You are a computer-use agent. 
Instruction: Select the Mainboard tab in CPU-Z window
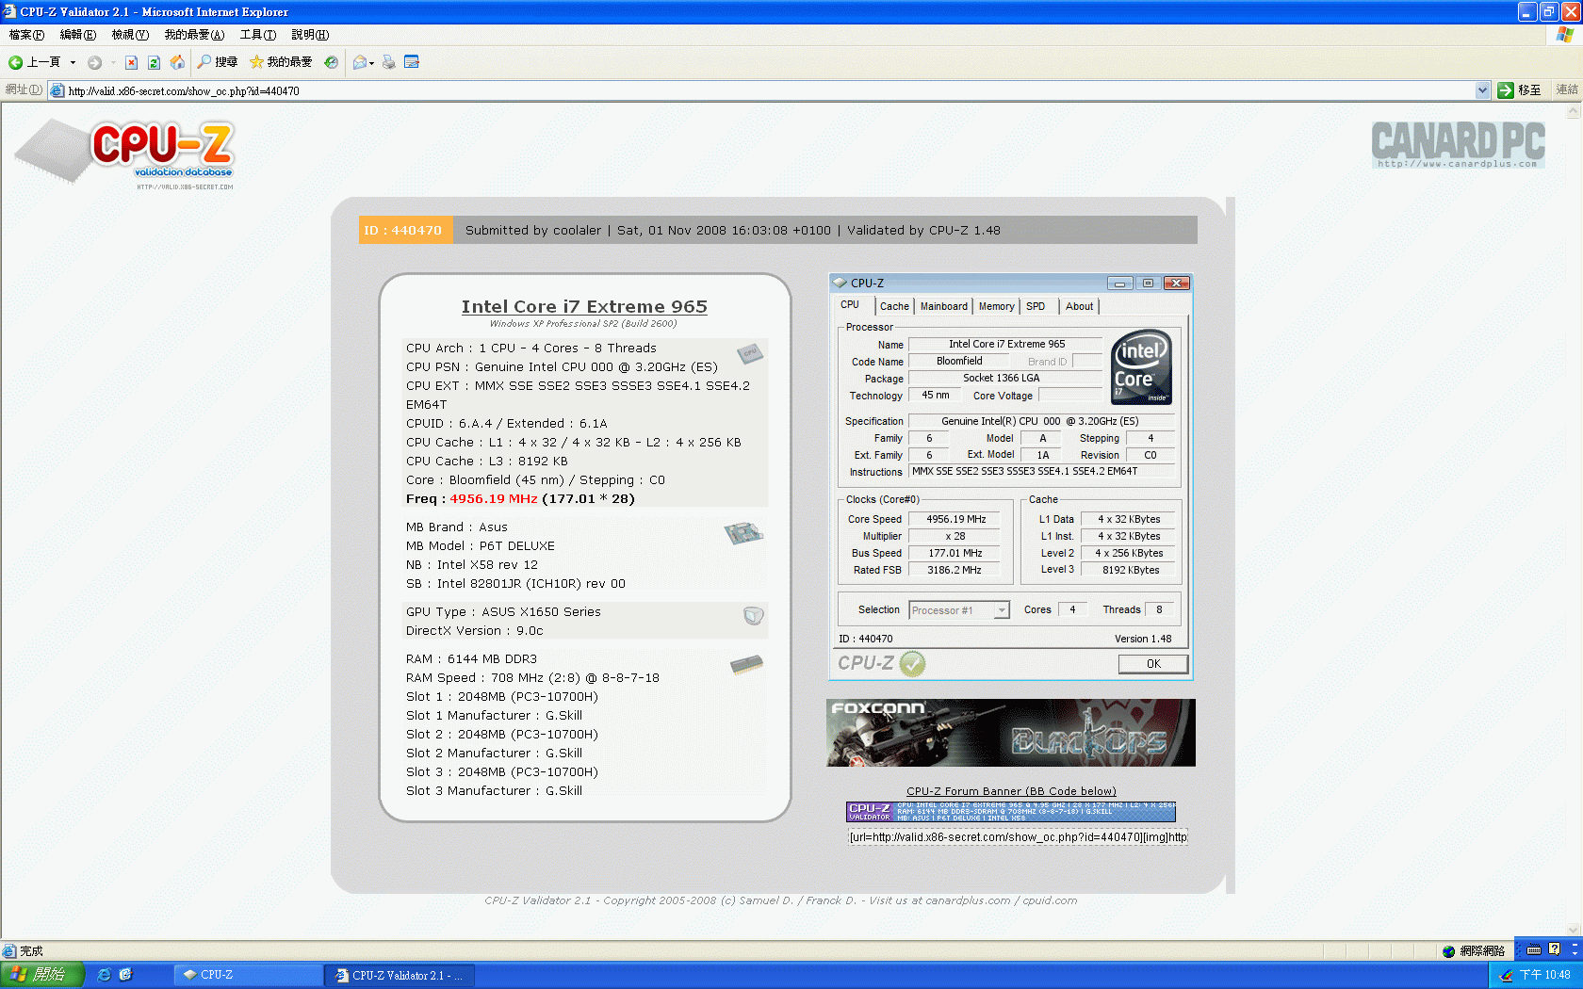(x=944, y=306)
